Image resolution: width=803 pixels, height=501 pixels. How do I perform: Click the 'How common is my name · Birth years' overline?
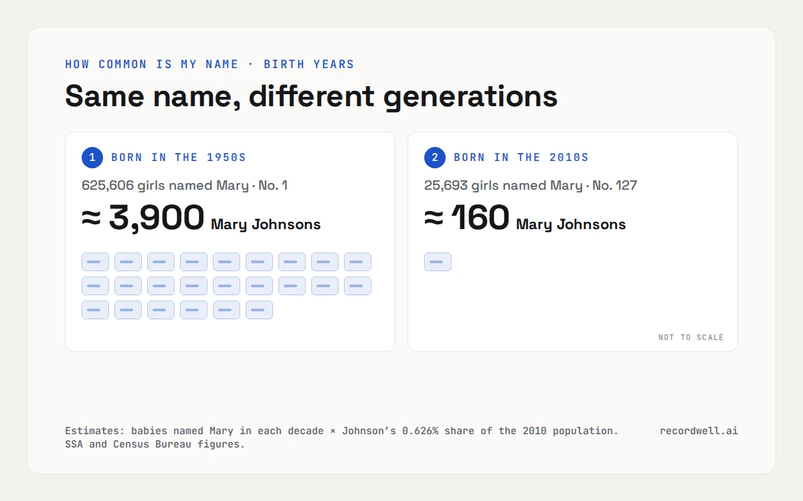coord(209,64)
